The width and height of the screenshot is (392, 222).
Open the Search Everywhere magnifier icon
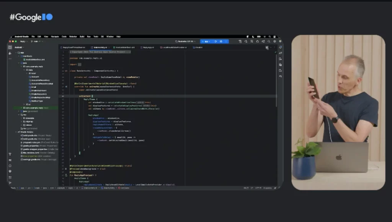(x=268, y=41)
